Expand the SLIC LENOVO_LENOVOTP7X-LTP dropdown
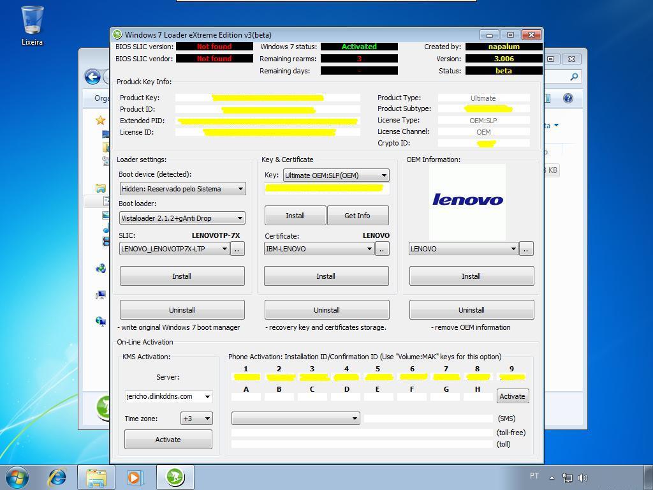The width and height of the screenshot is (653, 490). tap(175, 249)
